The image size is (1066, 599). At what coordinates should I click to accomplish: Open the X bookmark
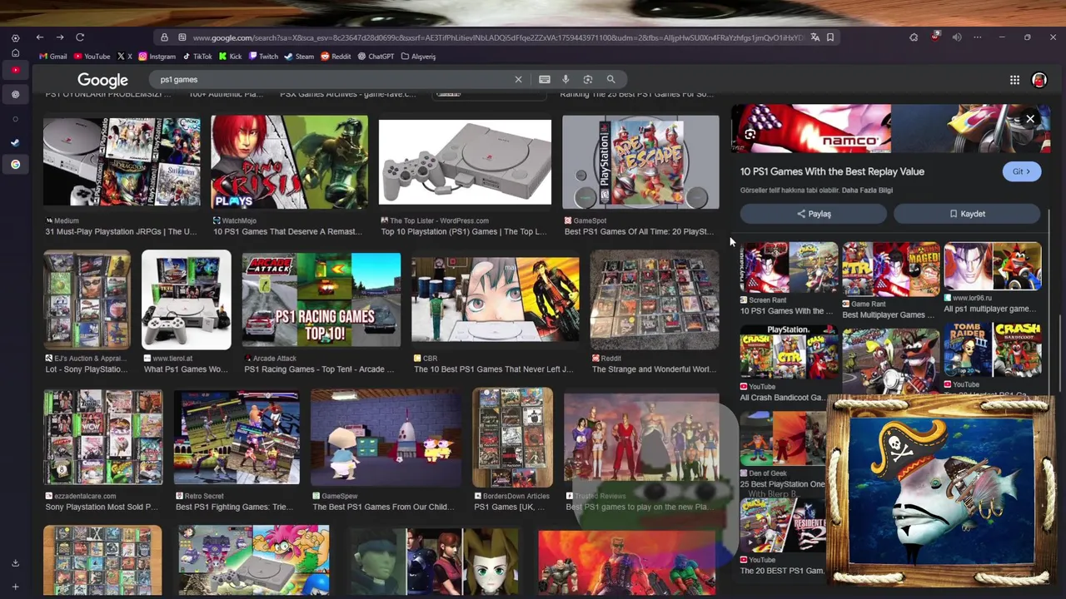point(124,57)
